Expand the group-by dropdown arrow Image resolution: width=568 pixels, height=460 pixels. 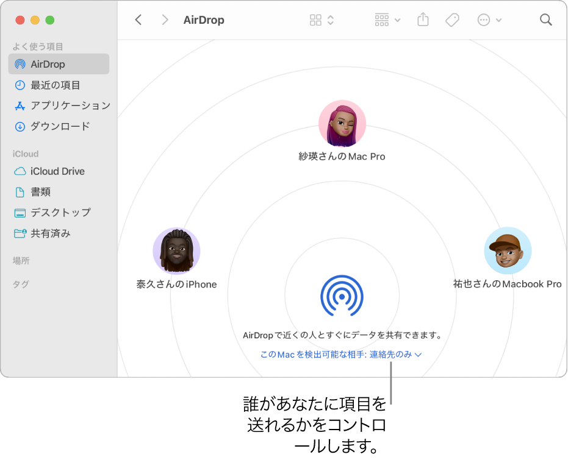click(397, 20)
